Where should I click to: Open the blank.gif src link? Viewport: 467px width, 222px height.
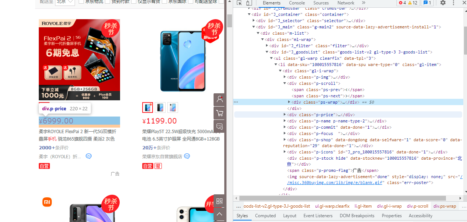[x=335, y=183]
